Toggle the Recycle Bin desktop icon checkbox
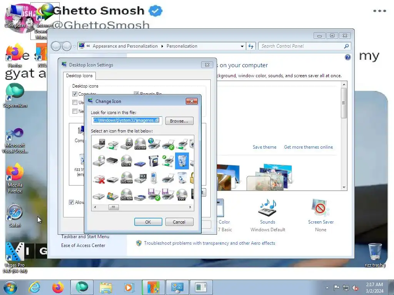394x295 pixels. 136,94
